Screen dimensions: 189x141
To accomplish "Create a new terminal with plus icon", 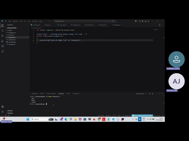I will (x=146, y=94).
